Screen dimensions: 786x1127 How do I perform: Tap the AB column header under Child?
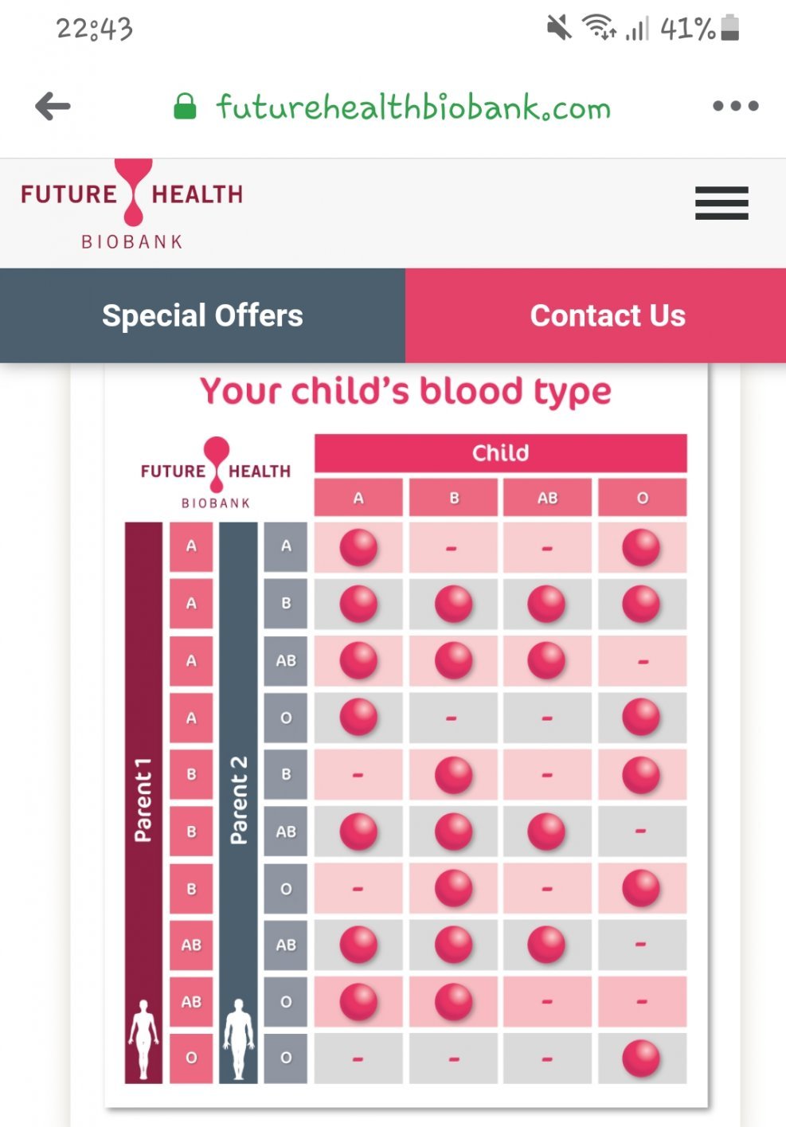coord(547,498)
